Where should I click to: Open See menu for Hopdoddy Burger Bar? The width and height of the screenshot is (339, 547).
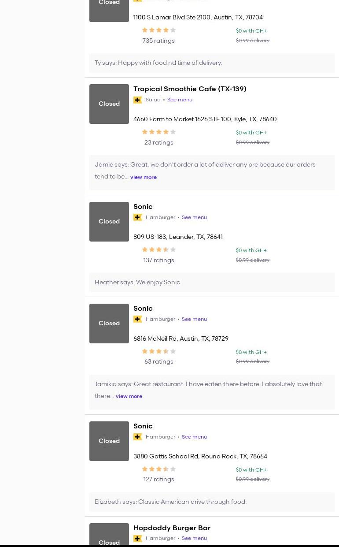tap(194, 538)
